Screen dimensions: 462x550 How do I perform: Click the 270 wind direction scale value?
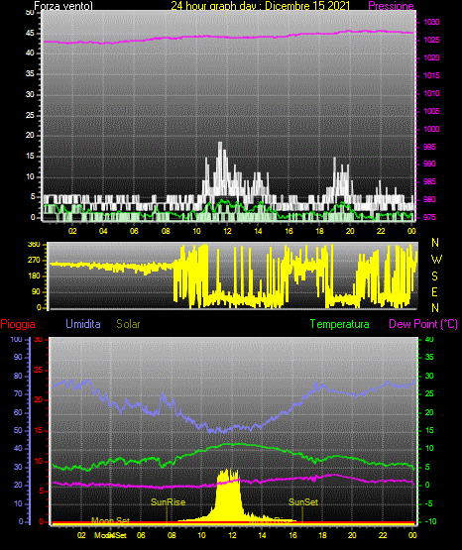click(x=34, y=261)
